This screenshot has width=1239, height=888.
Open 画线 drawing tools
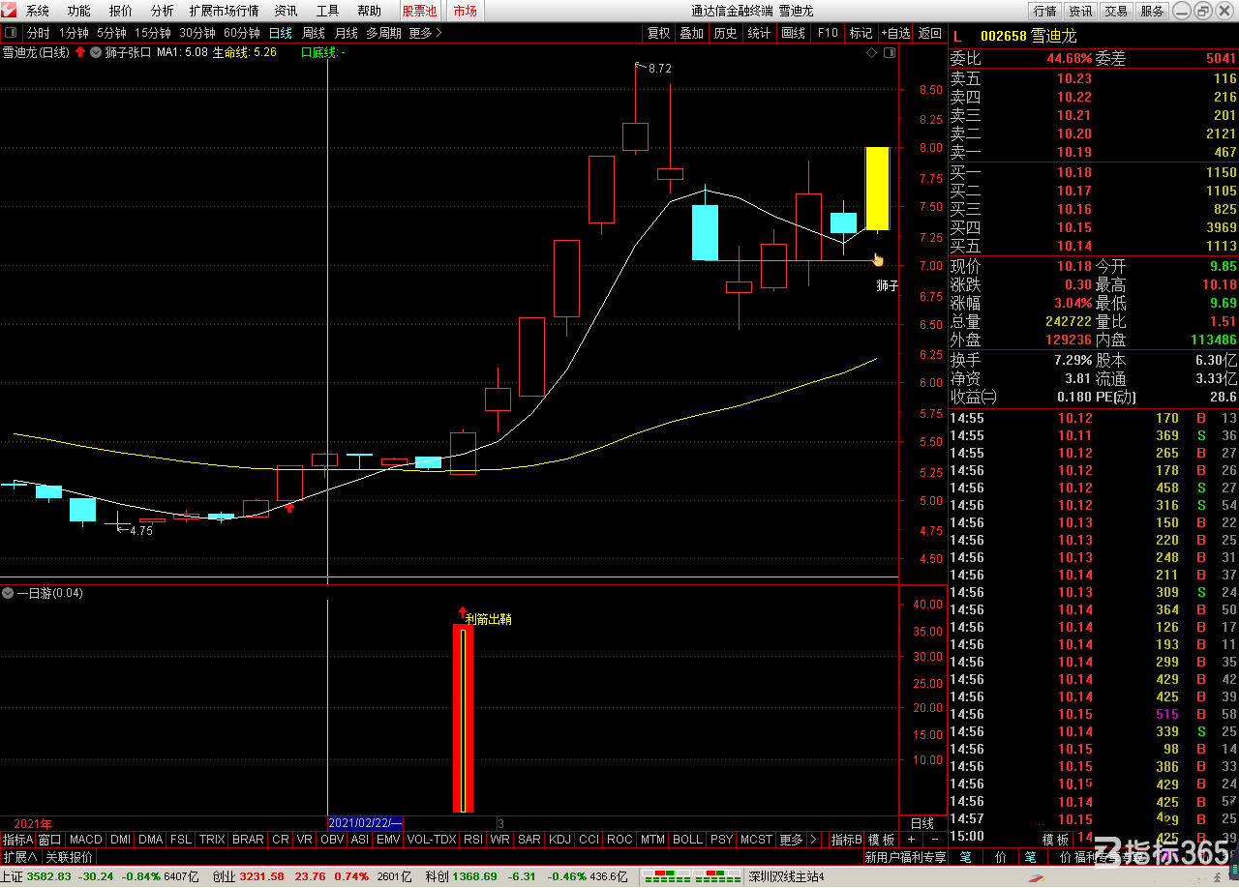click(793, 33)
